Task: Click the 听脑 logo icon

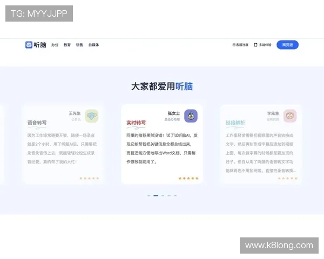Action: click(29, 45)
